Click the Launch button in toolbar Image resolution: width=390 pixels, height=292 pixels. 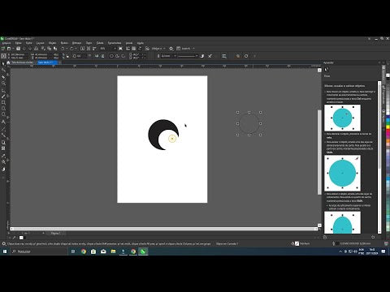pyautogui.click(x=185, y=49)
